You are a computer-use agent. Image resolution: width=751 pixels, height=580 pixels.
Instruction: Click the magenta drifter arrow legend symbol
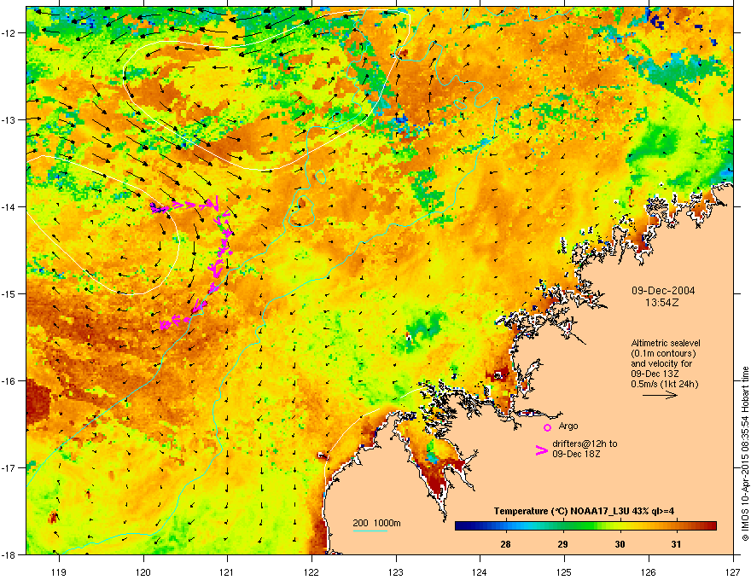542,450
